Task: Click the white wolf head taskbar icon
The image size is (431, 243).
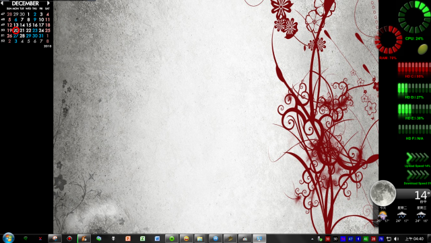Action: pyautogui.click(x=113, y=238)
